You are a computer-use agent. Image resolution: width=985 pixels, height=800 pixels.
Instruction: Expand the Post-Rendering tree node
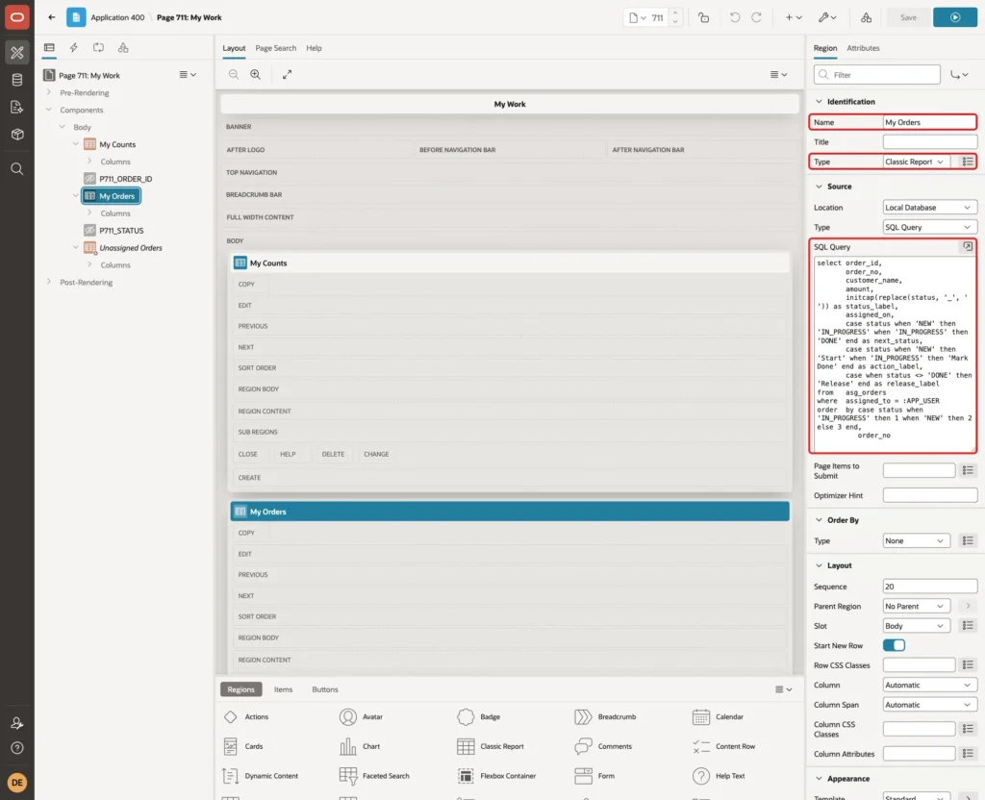click(48, 282)
